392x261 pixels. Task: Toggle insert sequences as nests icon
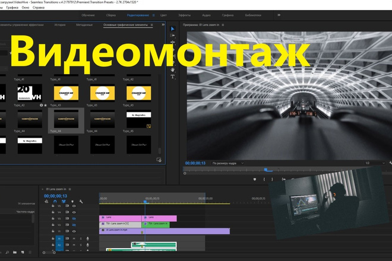46,201
